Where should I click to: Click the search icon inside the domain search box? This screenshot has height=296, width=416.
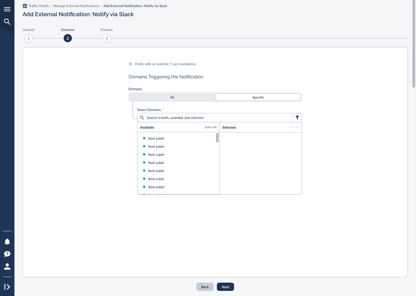pyautogui.click(x=142, y=118)
